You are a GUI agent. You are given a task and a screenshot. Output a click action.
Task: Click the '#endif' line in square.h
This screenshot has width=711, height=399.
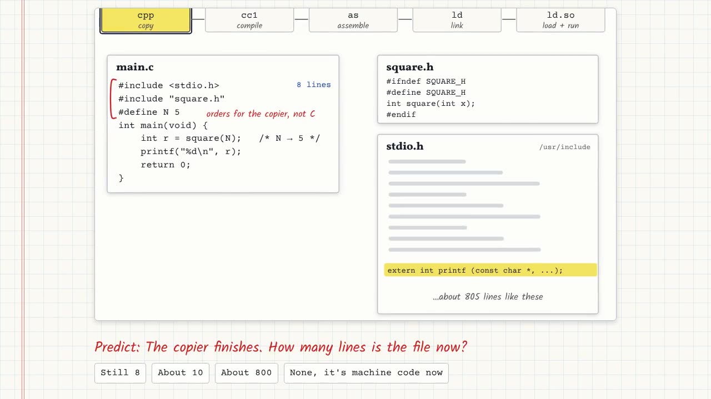coord(401,115)
